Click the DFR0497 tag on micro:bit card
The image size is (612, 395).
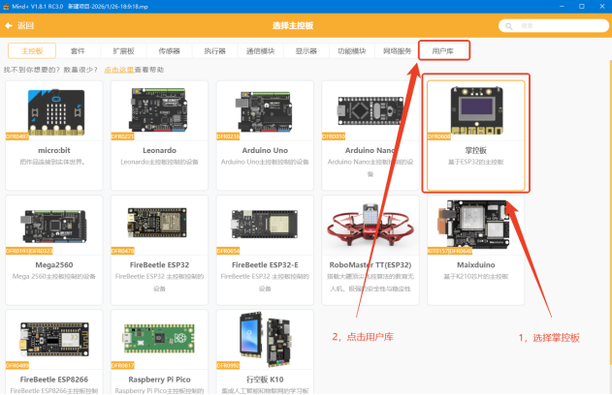click(x=17, y=137)
